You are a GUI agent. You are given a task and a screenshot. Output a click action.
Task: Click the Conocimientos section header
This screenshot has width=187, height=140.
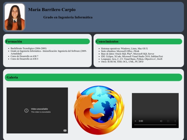click(x=139, y=41)
